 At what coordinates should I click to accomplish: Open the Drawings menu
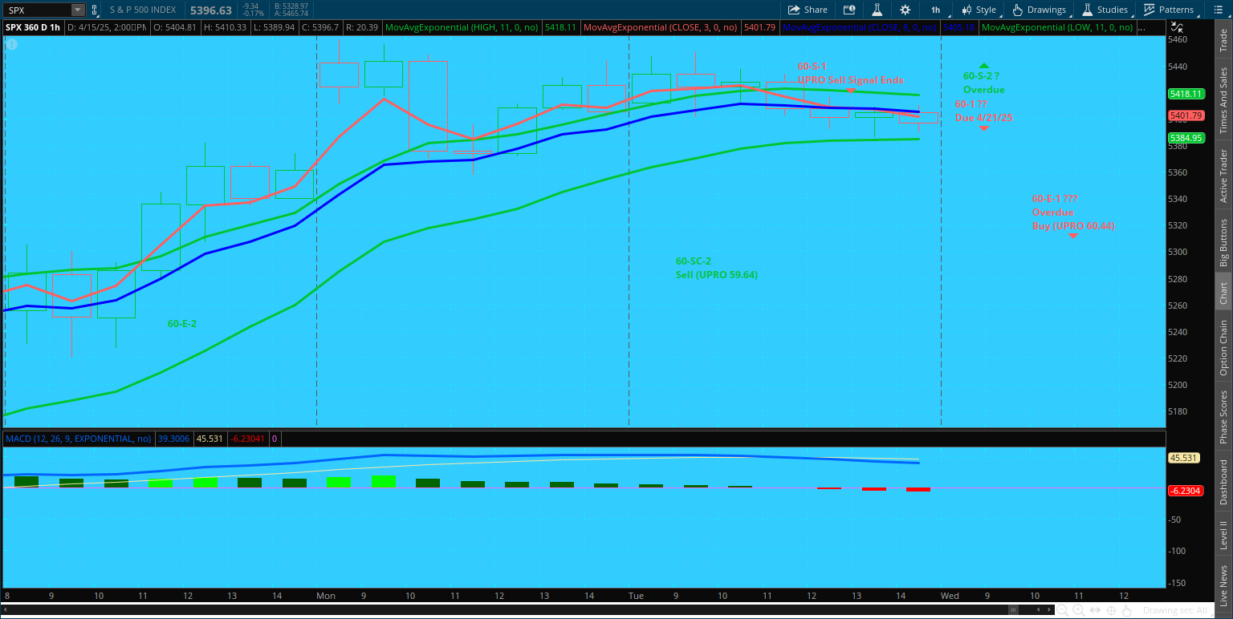pyautogui.click(x=1039, y=10)
